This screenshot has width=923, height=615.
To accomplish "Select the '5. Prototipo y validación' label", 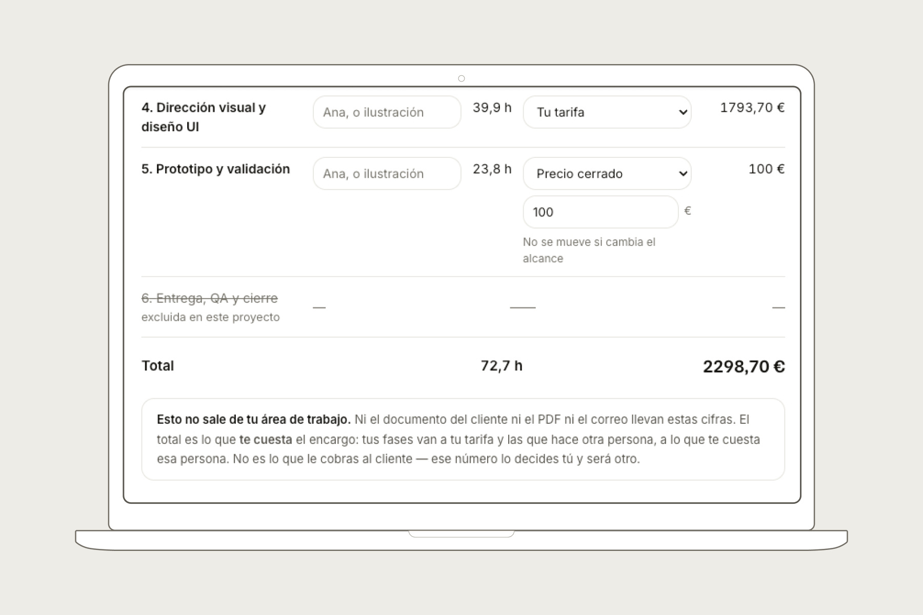I will [215, 169].
